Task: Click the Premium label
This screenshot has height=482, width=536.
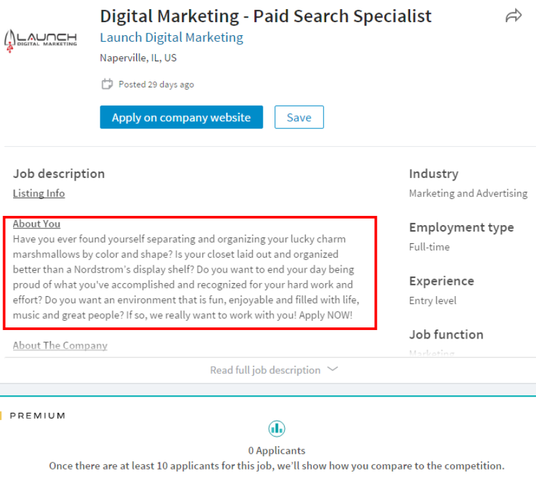Action: coord(38,415)
